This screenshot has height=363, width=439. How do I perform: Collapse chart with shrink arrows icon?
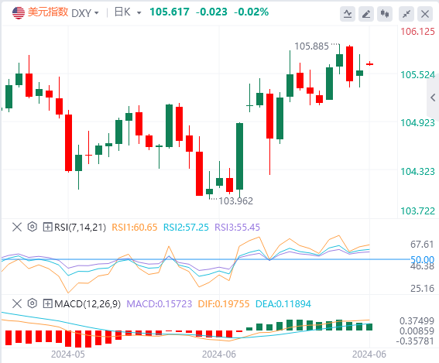tap(406, 14)
